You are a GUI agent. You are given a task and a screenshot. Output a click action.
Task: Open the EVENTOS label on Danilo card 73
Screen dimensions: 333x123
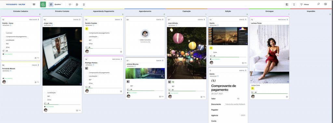pos(242,20)
